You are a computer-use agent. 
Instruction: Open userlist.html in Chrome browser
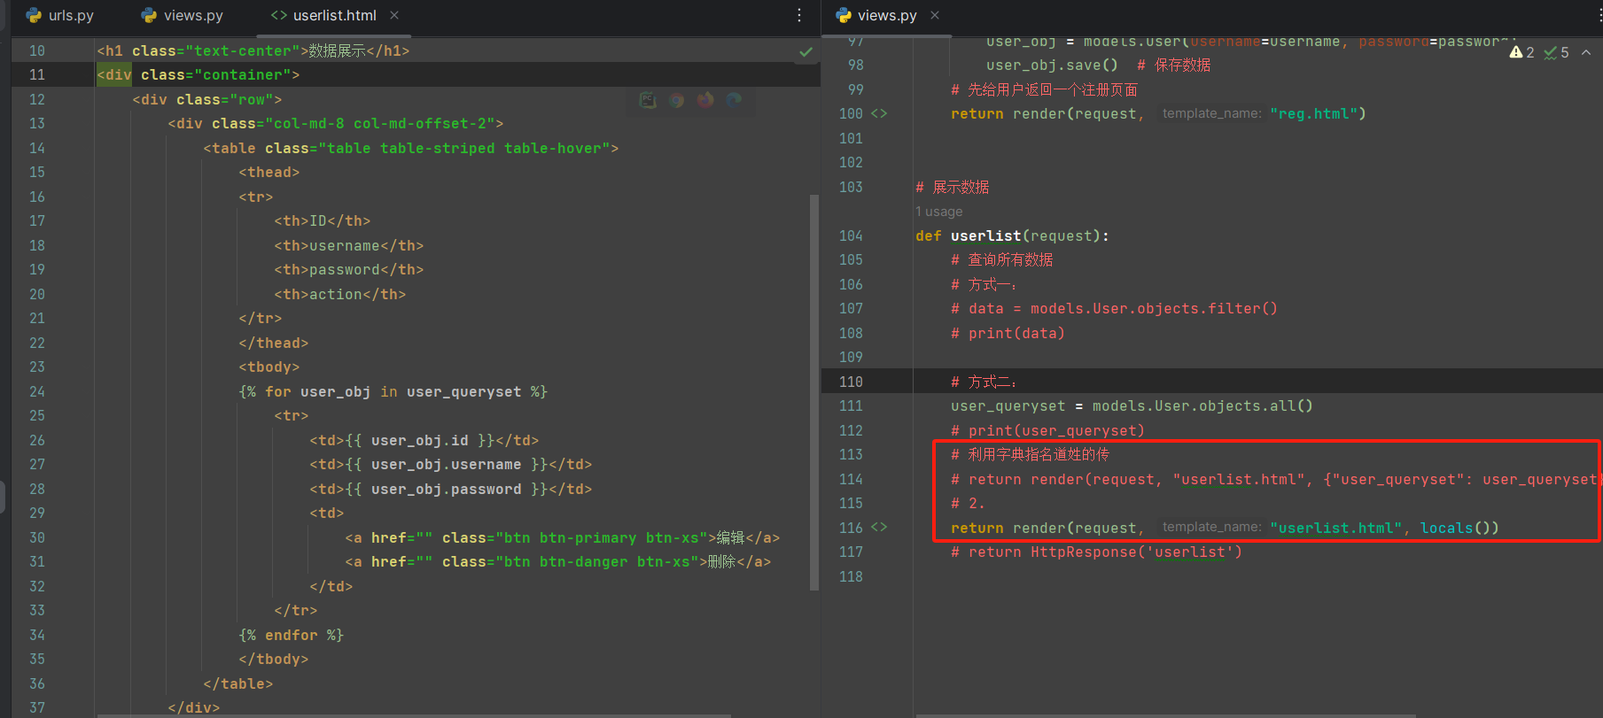click(x=677, y=100)
